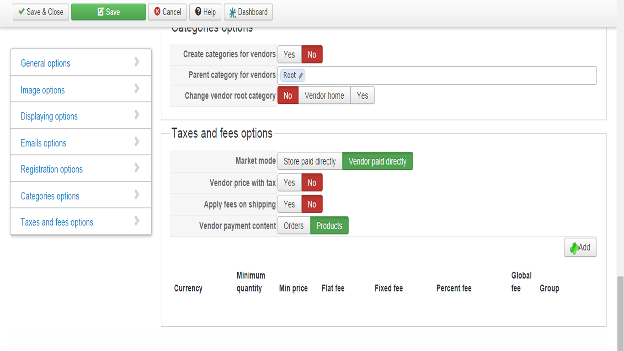Click the green Save button's edit icon
The width and height of the screenshot is (624, 351).
[101, 12]
